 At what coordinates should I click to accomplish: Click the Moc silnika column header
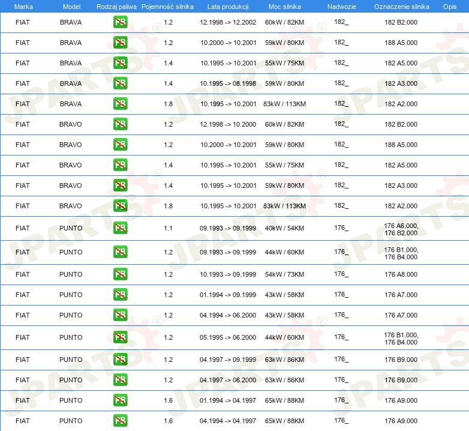tap(284, 7)
